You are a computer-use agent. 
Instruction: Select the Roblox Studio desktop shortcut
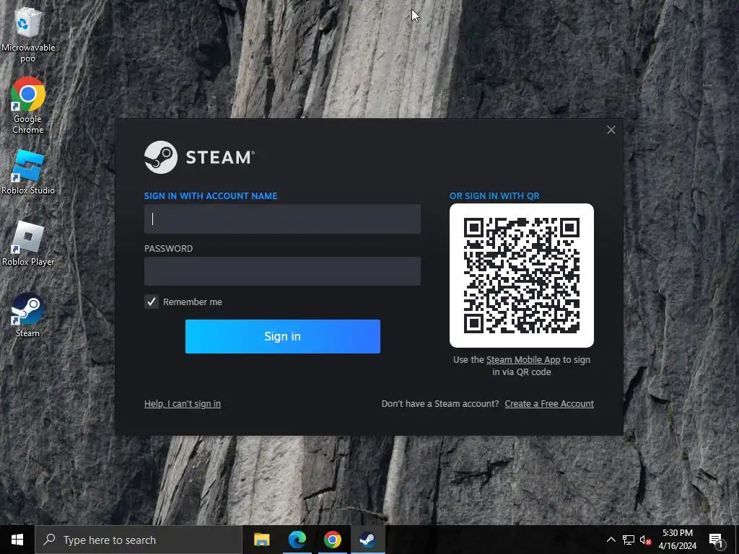[28, 172]
